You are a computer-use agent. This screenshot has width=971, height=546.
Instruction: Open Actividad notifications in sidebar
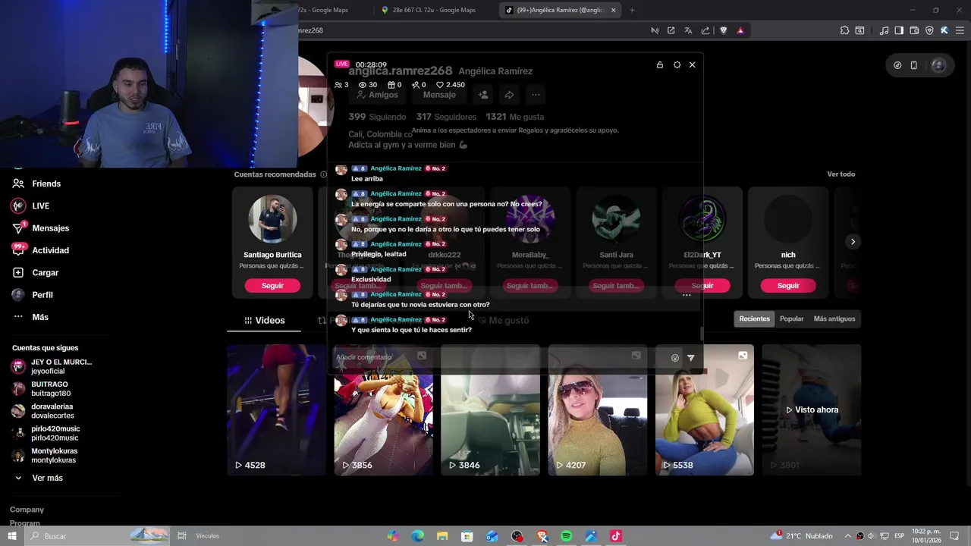tap(40, 250)
